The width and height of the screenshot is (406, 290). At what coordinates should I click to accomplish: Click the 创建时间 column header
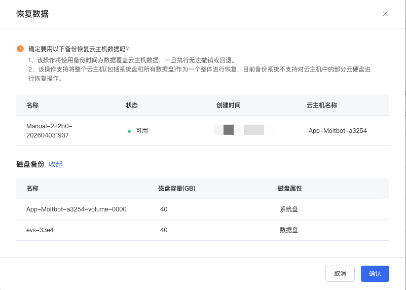[228, 105]
